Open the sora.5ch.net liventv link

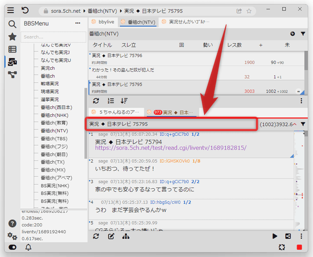(x=170, y=148)
